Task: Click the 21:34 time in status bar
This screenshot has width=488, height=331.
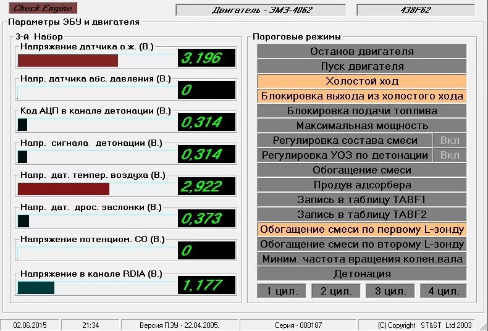Action: pos(91,325)
